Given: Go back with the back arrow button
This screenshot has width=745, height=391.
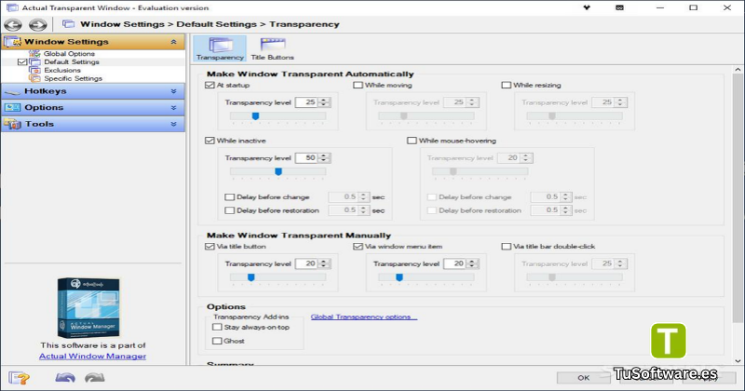Looking at the screenshot, I should [x=13, y=25].
